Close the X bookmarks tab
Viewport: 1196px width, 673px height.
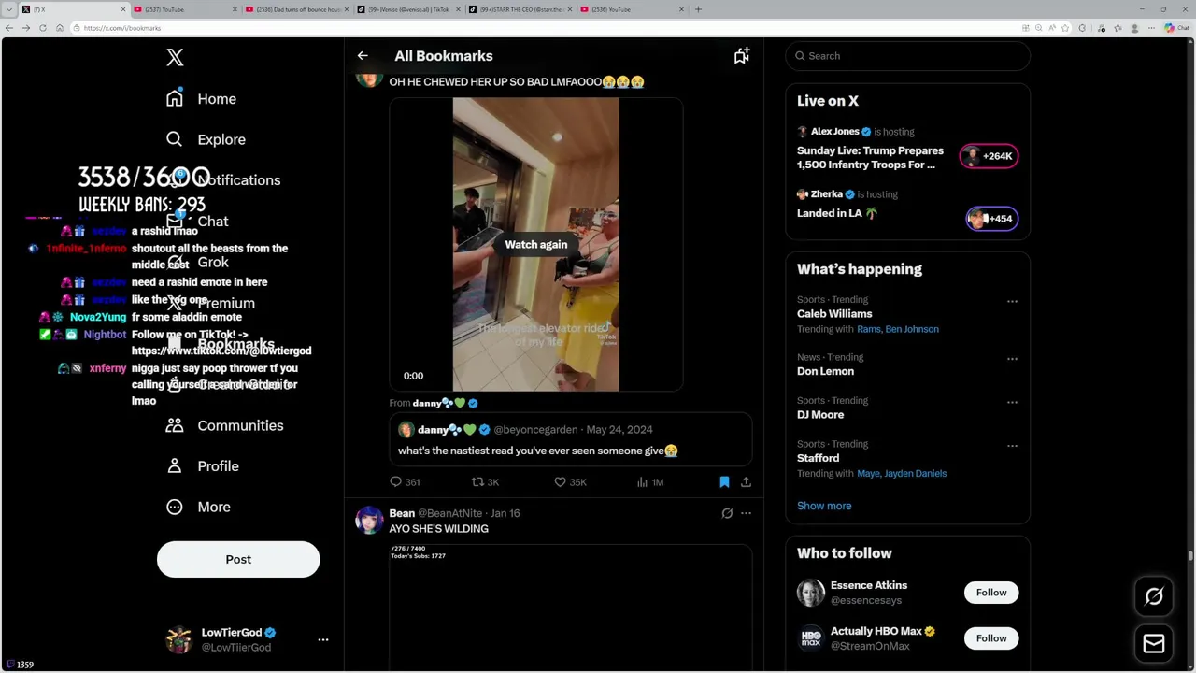122,9
